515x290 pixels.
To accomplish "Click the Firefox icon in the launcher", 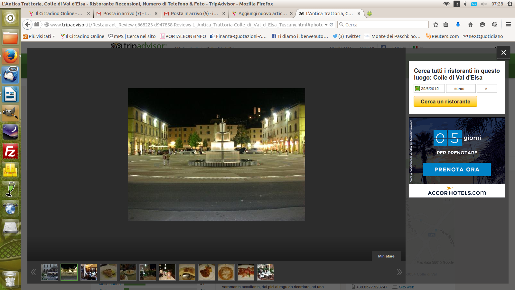I will [10, 56].
